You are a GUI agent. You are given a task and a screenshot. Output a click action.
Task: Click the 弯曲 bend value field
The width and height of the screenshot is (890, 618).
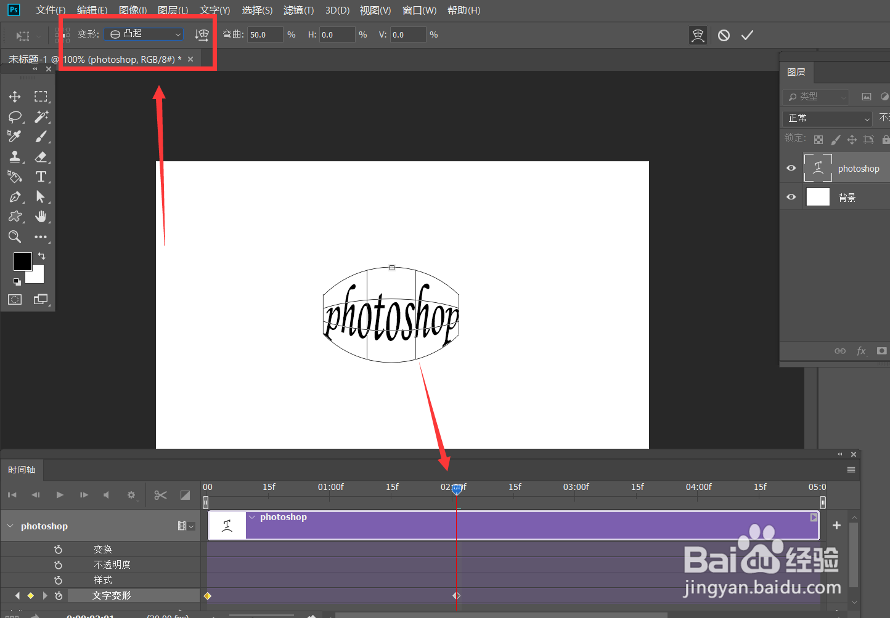point(265,34)
